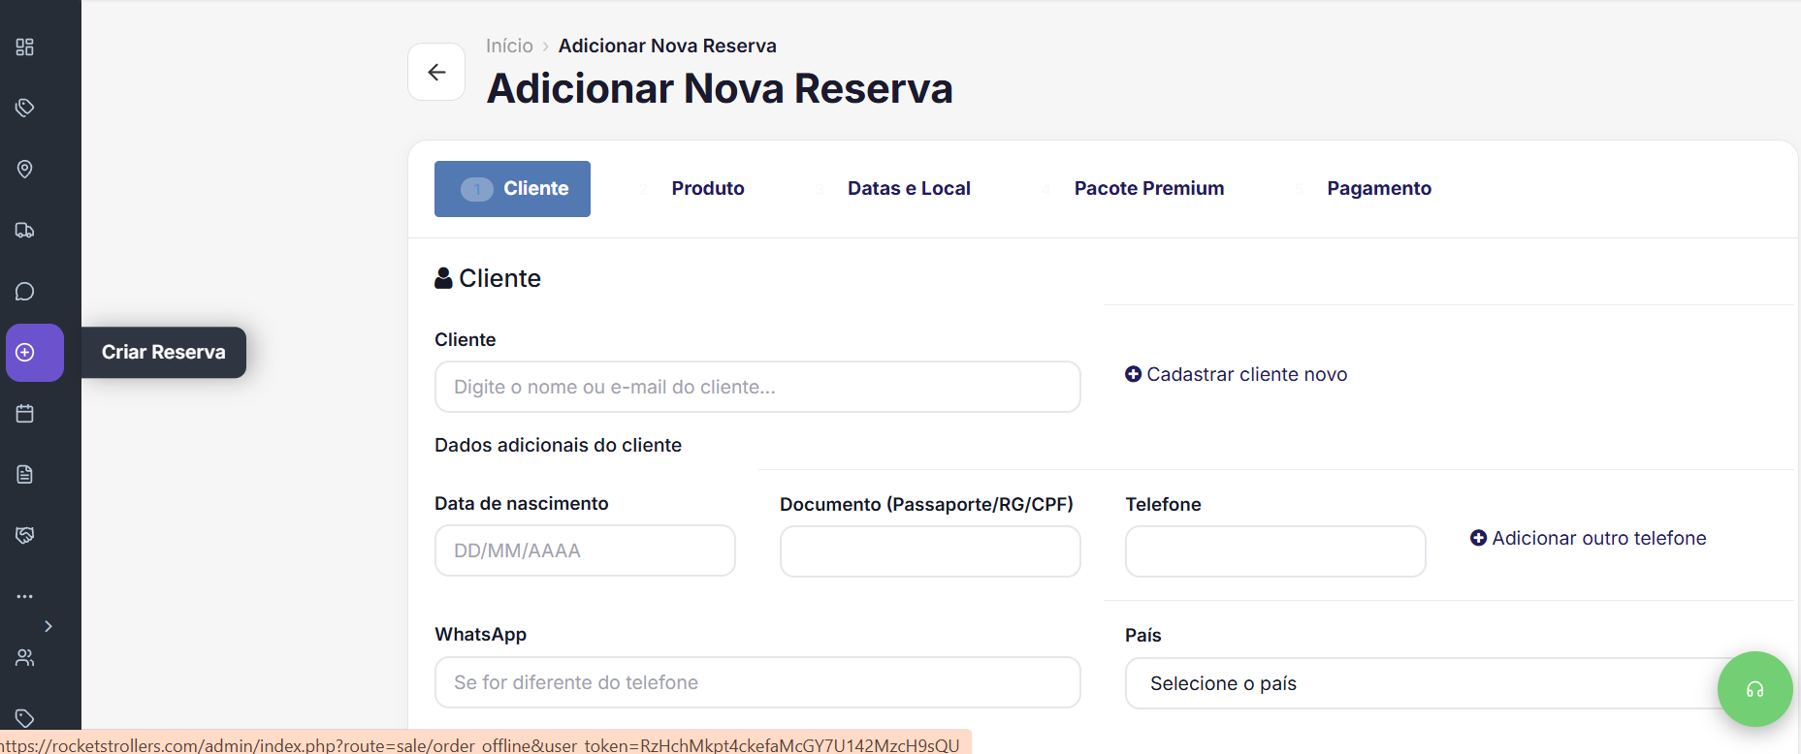Open the three-dots more menu in sidebar
1801x754 pixels.
(x=25, y=596)
